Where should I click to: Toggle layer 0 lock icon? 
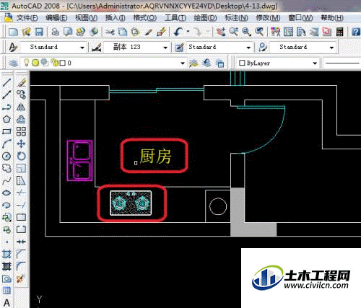54,63
